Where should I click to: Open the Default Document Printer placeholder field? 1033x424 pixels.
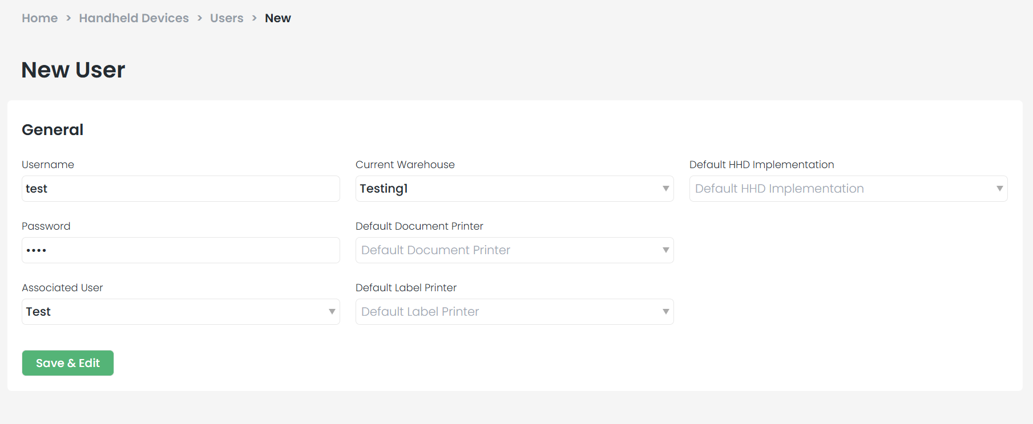tap(508, 250)
